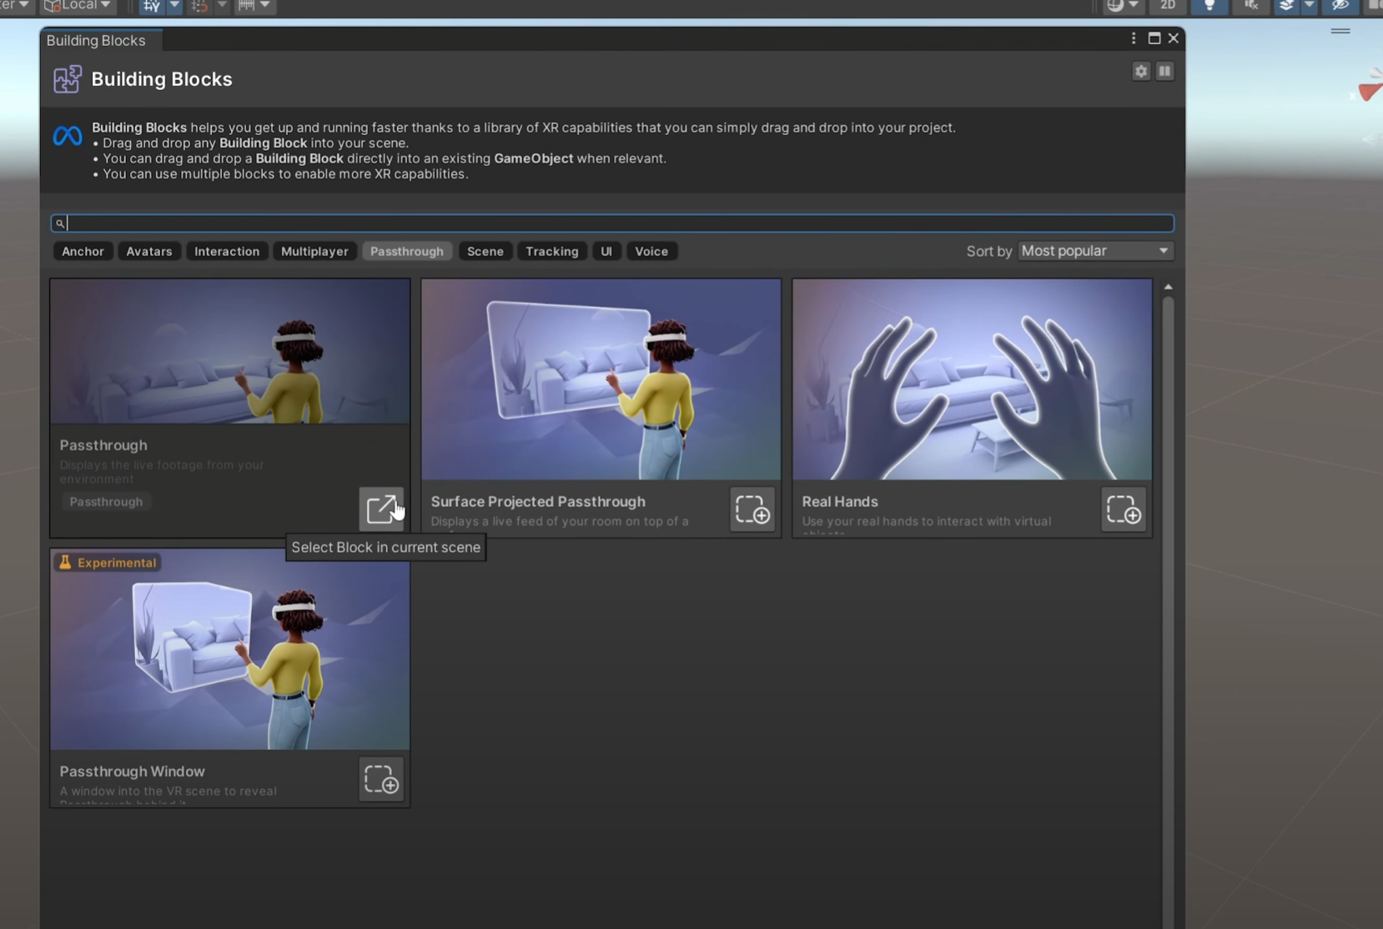Click the Building Blocks puzzle icon

tap(68, 79)
